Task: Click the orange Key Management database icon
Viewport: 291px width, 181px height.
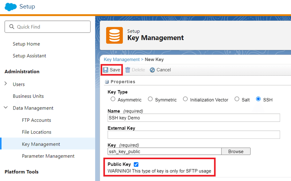Action: 114,35
